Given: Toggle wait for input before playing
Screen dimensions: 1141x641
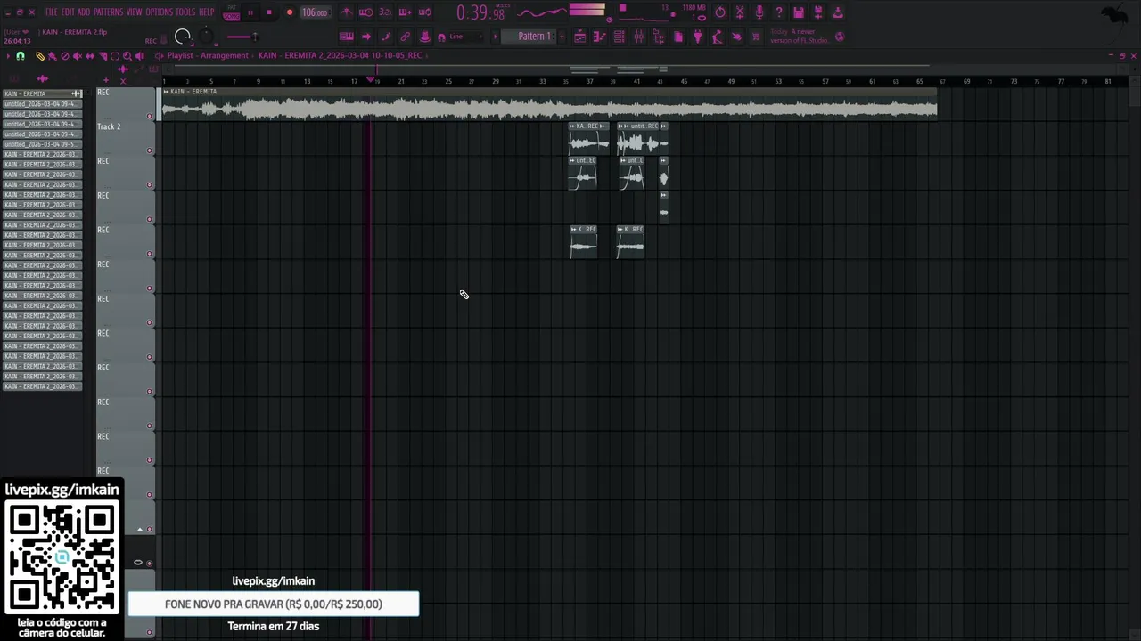Looking at the screenshot, I should click(x=365, y=12).
